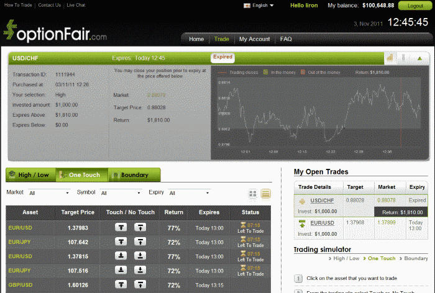Click EUR/USD asset at 1.37815
435x293 pixels.
click(x=20, y=256)
